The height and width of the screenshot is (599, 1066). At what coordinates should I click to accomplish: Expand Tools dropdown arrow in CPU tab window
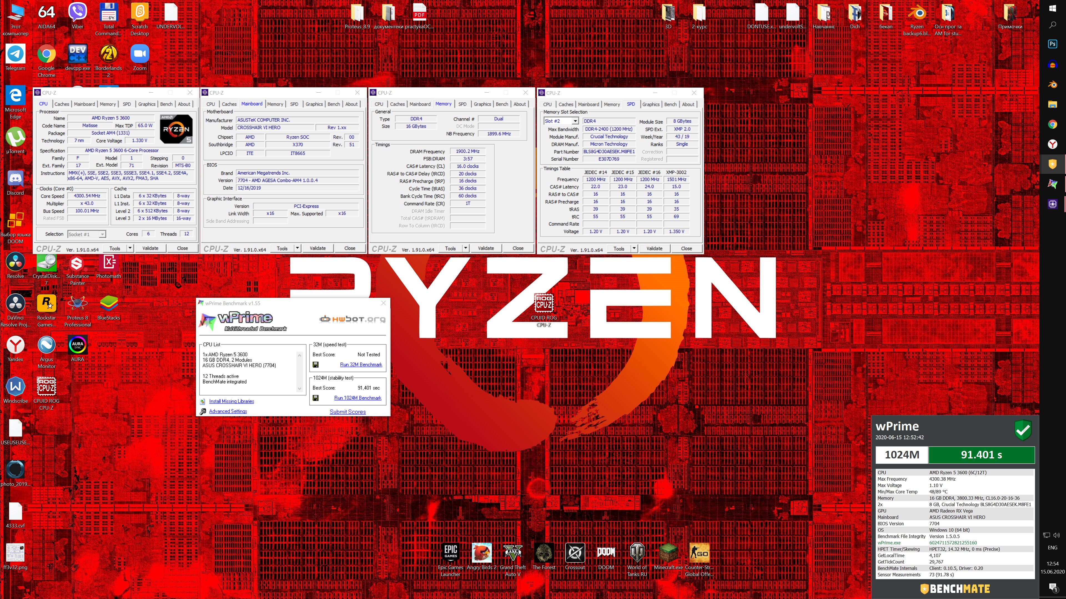click(x=130, y=248)
